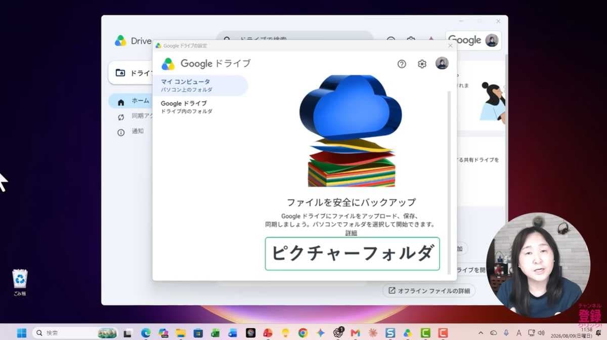Launch Google Chrome from the taskbar
The width and height of the screenshot is (607, 340).
click(x=303, y=333)
